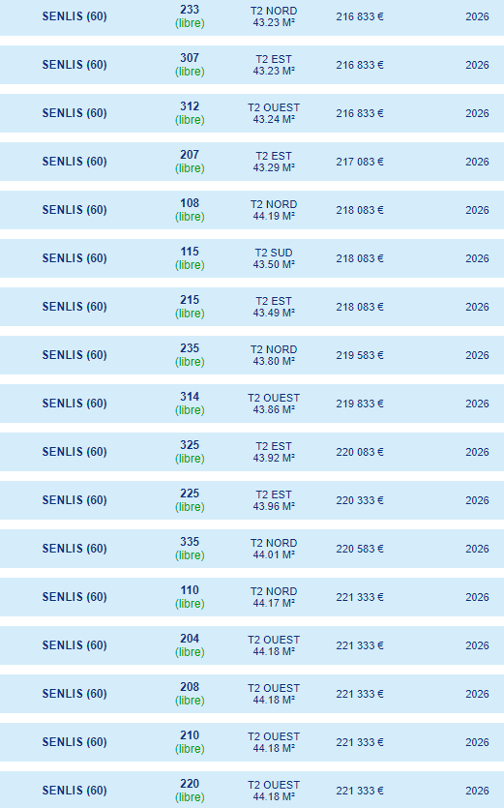
Task: Open lot number 210 listing
Action: (252, 742)
